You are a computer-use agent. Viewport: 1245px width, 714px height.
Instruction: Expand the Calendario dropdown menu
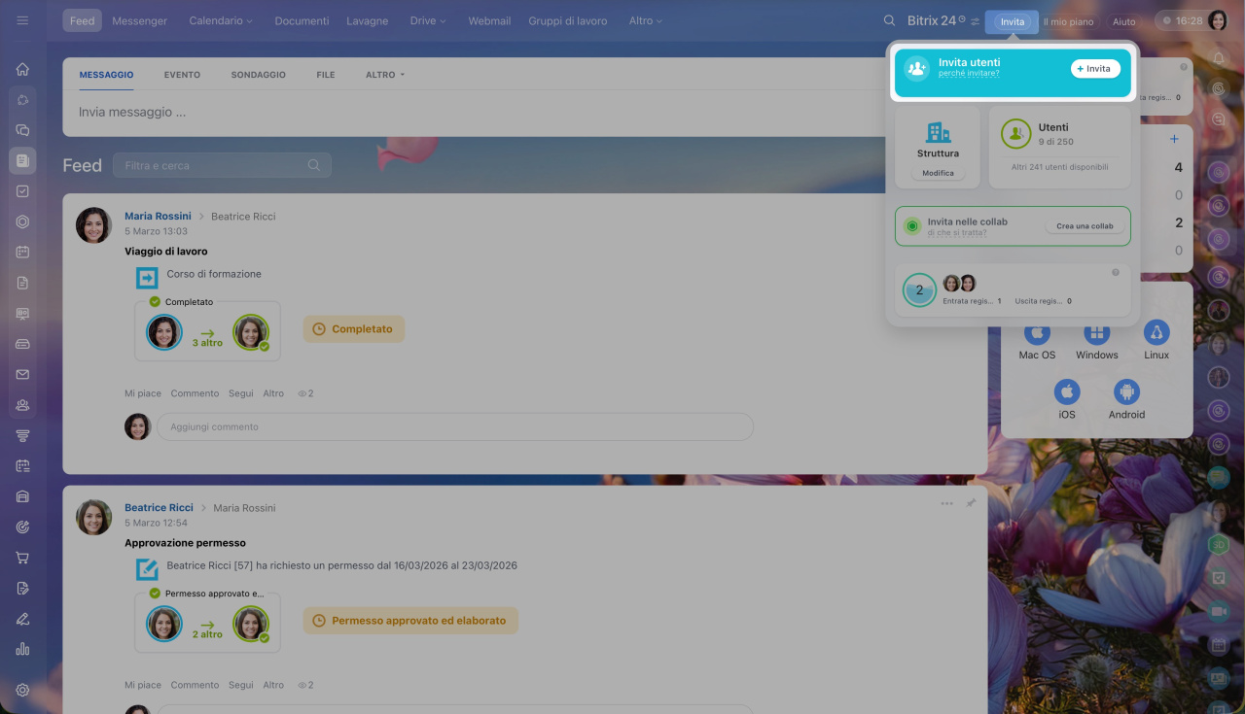pyautogui.click(x=221, y=20)
